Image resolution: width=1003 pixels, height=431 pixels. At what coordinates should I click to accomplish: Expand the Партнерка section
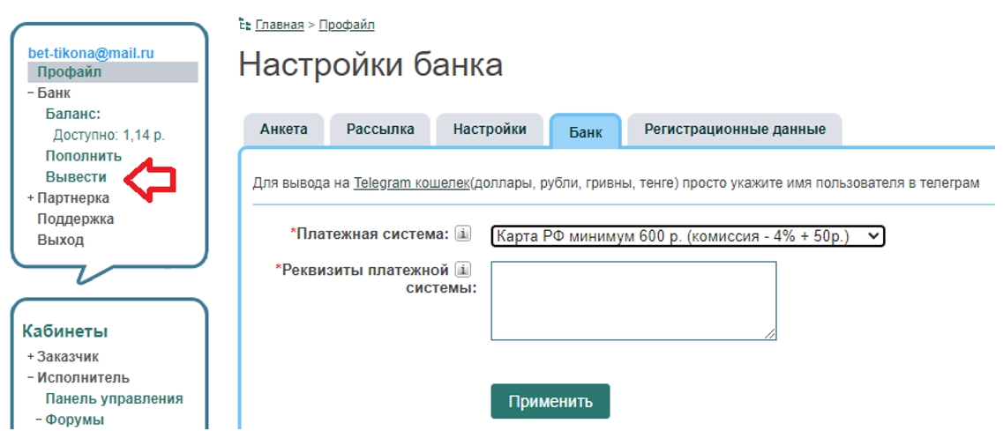coord(30,198)
